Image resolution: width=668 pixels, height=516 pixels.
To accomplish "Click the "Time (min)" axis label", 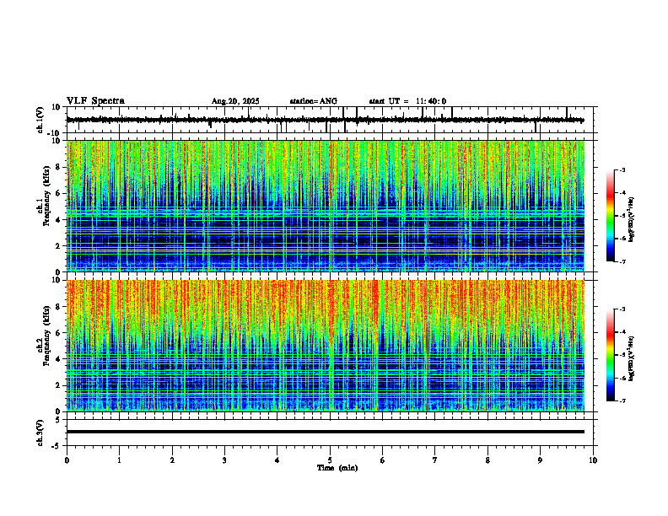I will [337, 468].
